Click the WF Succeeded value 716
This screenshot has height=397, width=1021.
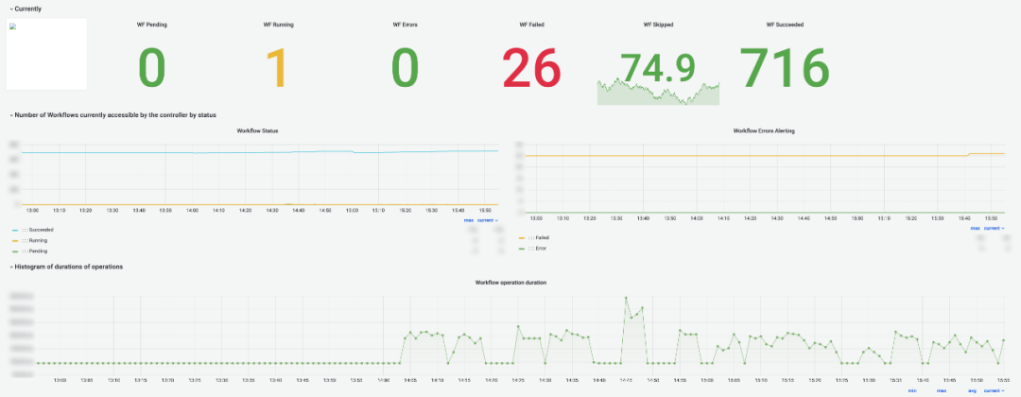pyautogui.click(x=785, y=68)
